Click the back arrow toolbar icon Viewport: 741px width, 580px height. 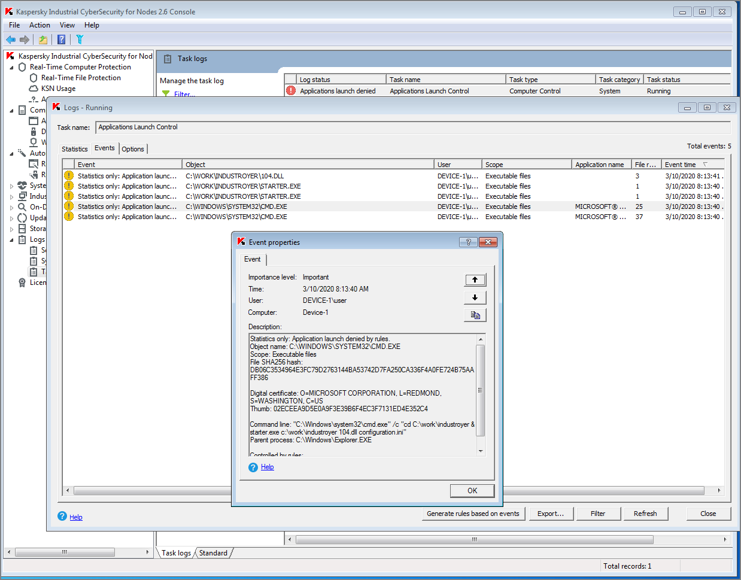pos(11,40)
